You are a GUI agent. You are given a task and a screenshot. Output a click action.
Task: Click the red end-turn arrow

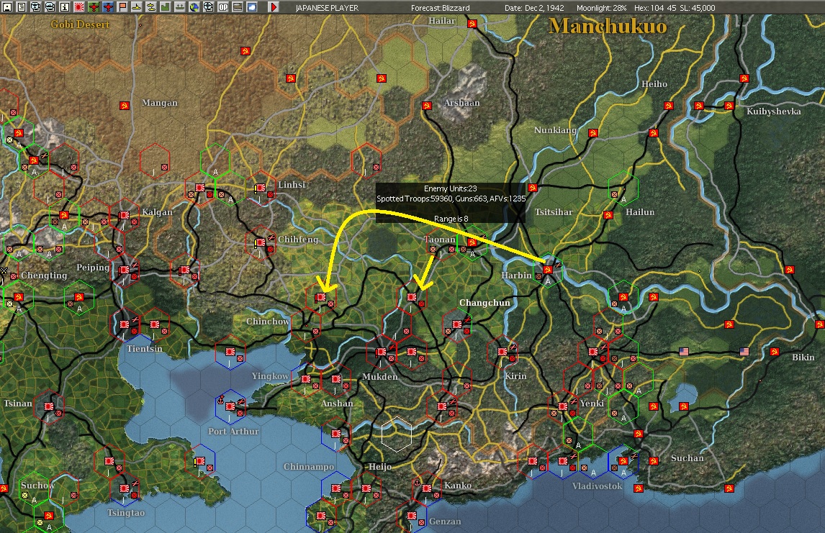pos(273,7)
